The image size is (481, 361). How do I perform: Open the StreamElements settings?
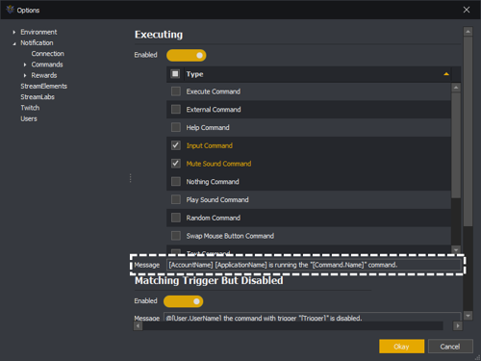tap(44, 86)
